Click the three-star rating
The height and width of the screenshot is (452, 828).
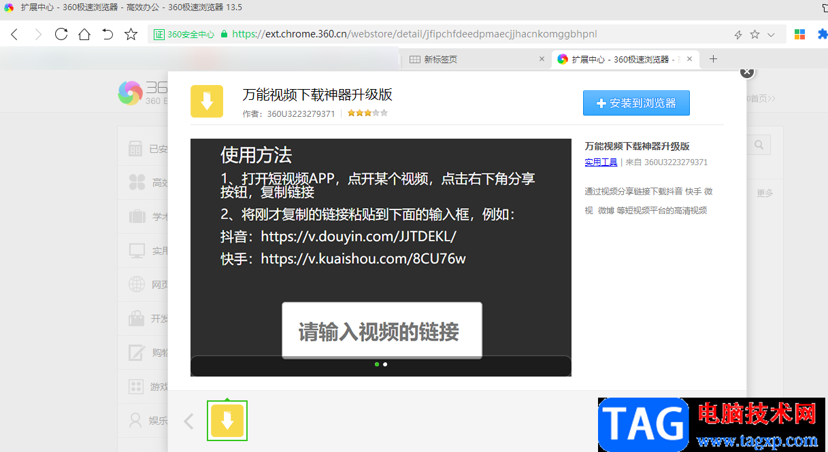(367, 113)
